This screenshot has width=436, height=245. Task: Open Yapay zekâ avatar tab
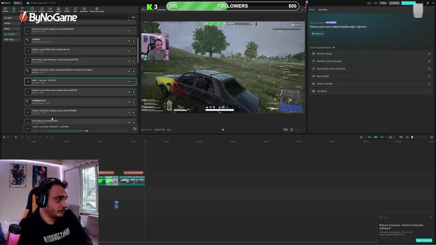click(x=97, y=10)
